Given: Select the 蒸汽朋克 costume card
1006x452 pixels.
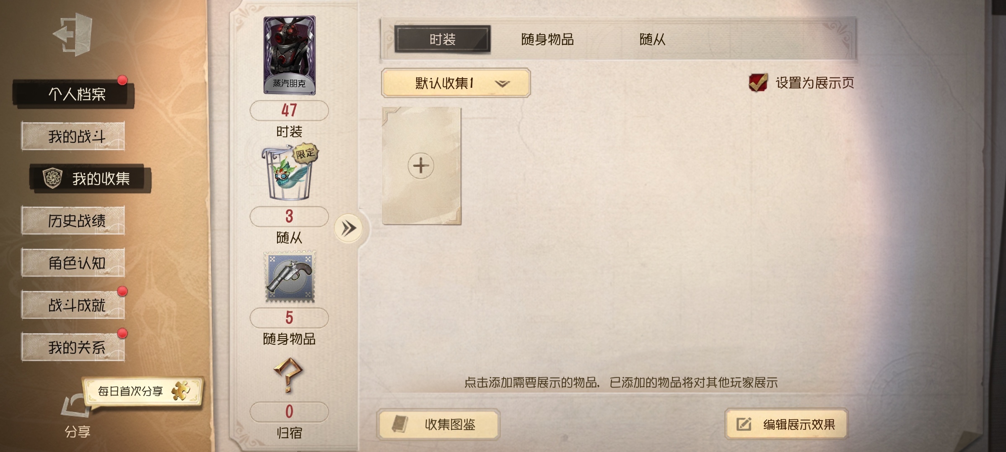Looking at the screenshot, I should pyautogui.click(x=289, y=55).
